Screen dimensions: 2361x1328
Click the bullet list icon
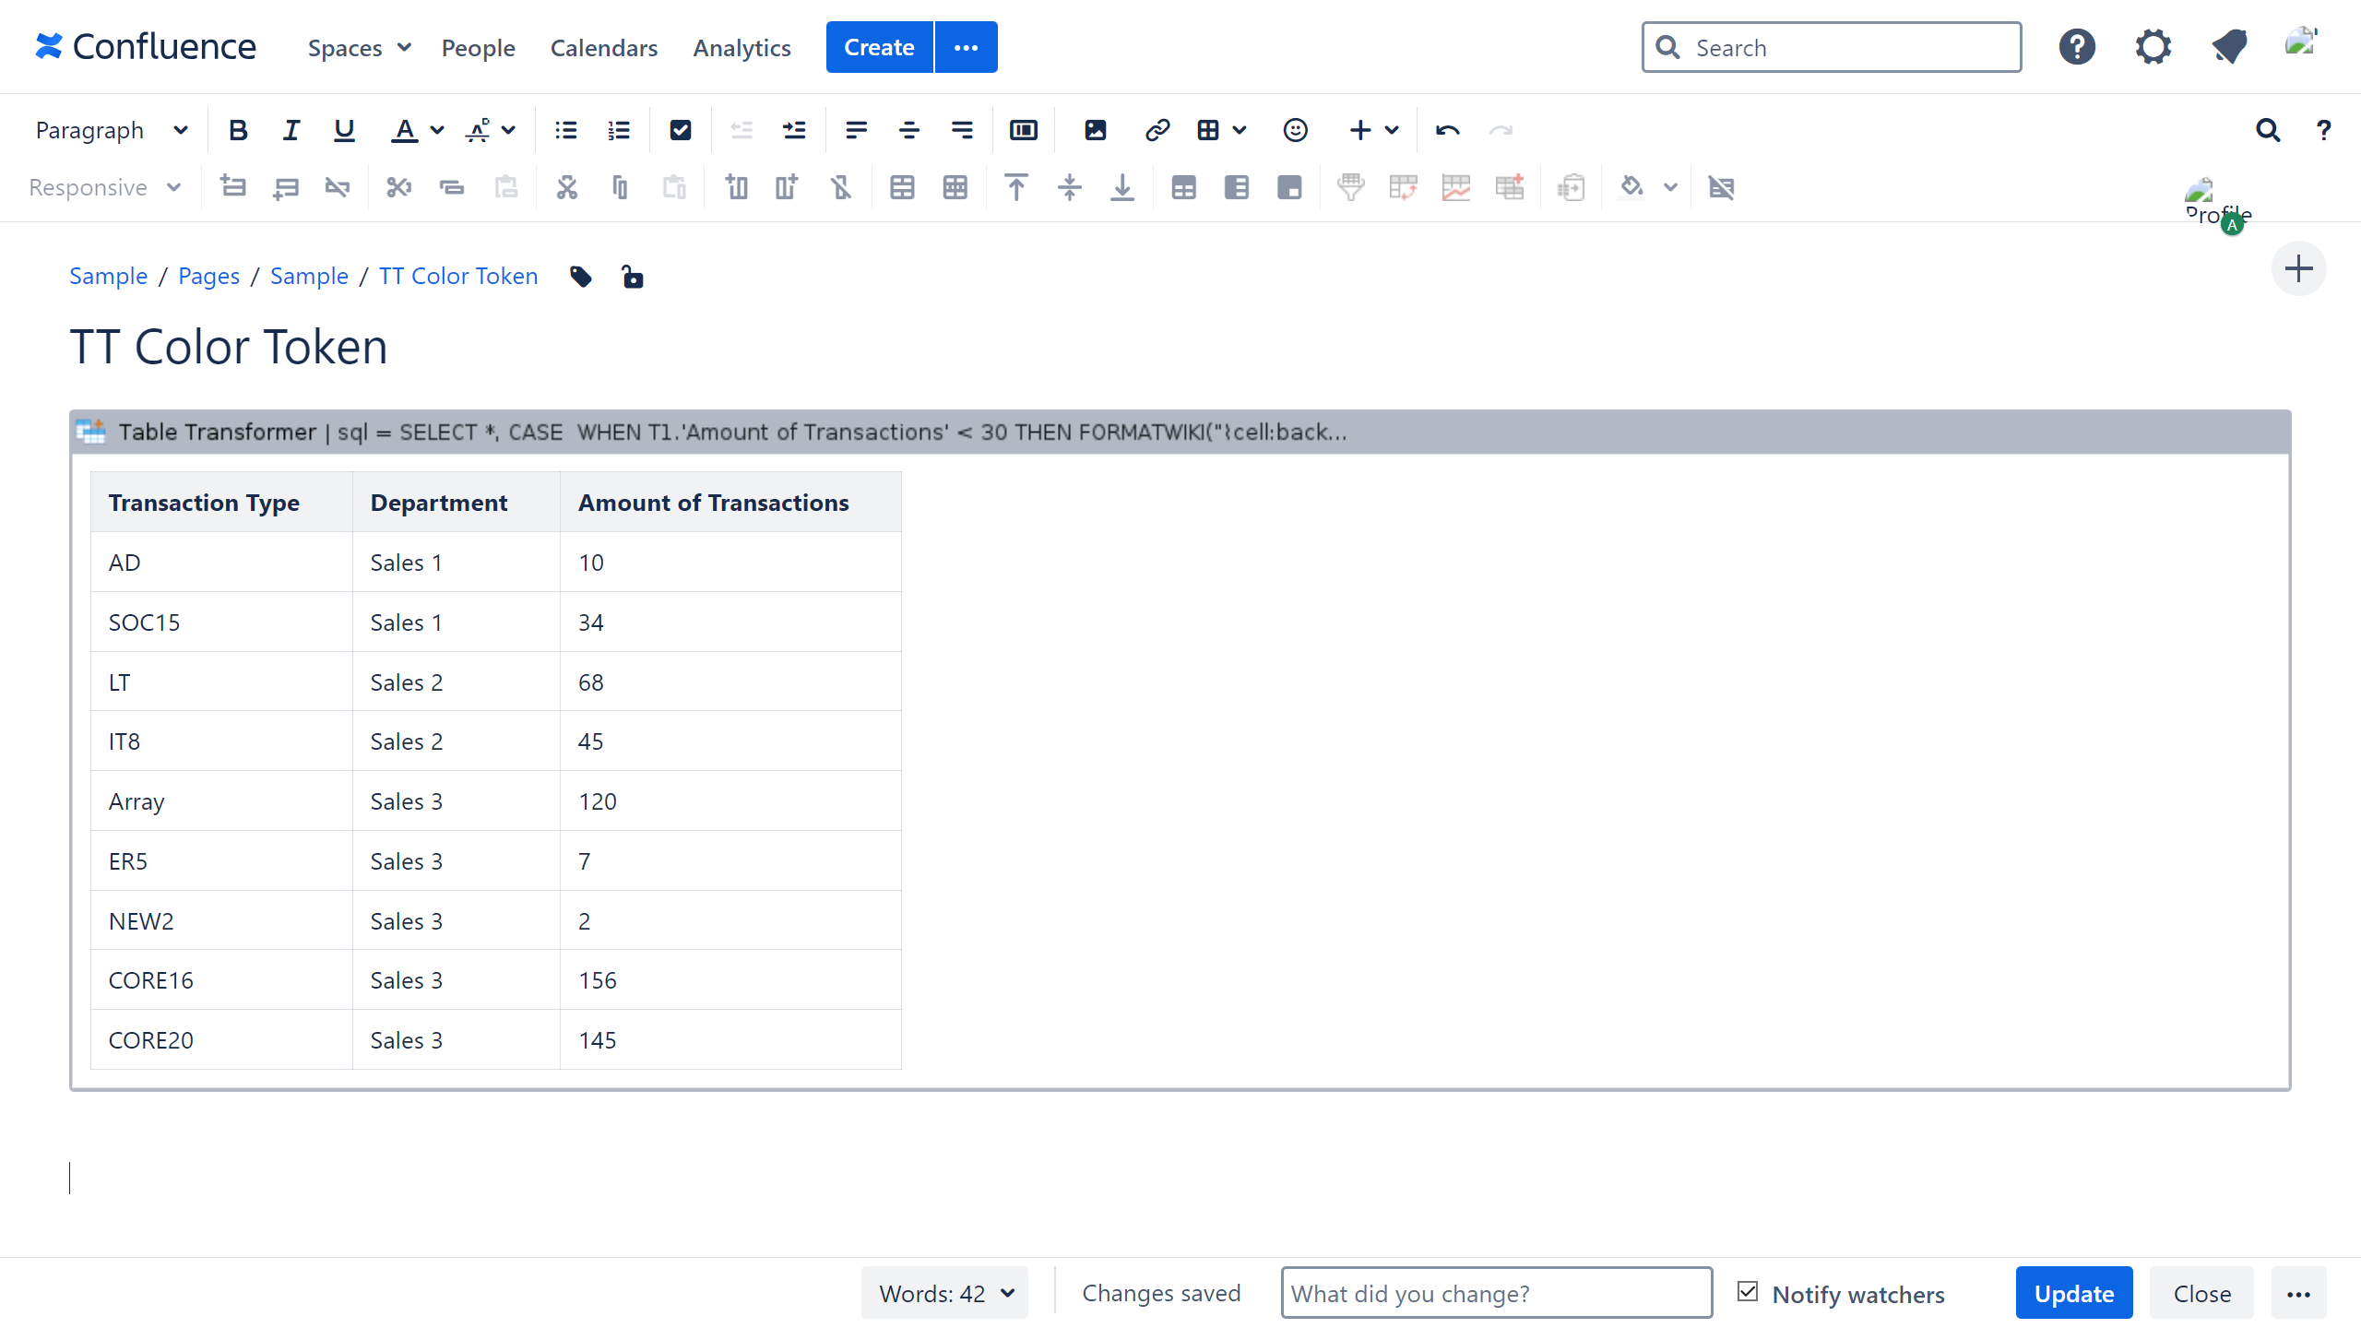(x=565, y=130)
